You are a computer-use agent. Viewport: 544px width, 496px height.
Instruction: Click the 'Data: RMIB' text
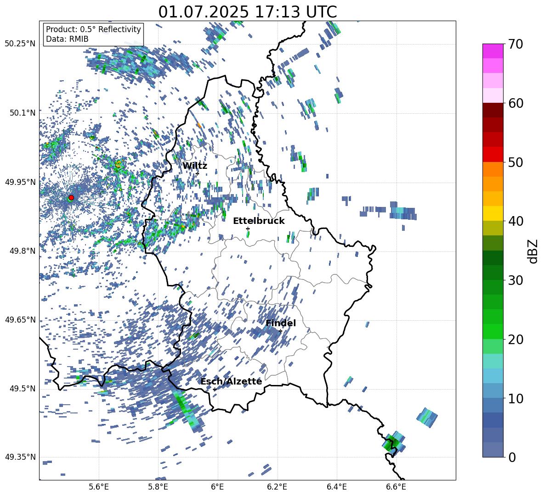click(67, 39)
